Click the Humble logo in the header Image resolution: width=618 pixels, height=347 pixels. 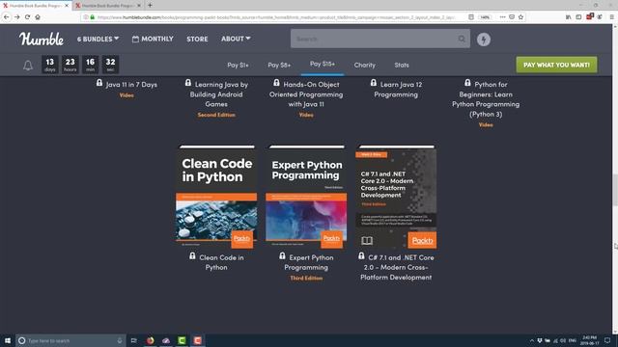pos(42,39)
